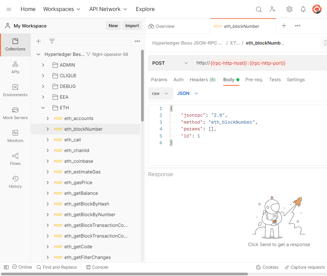Add a new request tab
Screen dimensions: 327x276
[x=284, y=26]
